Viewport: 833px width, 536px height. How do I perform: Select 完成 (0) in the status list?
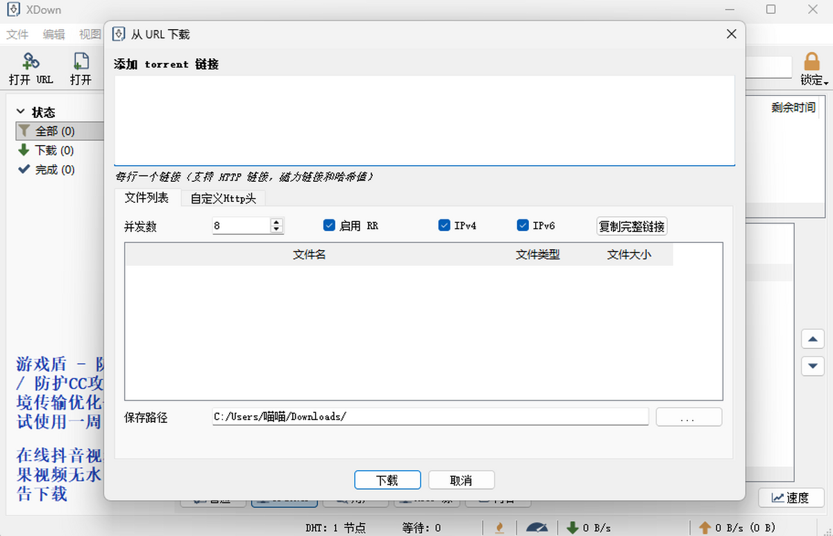click(x=55, y=169)
